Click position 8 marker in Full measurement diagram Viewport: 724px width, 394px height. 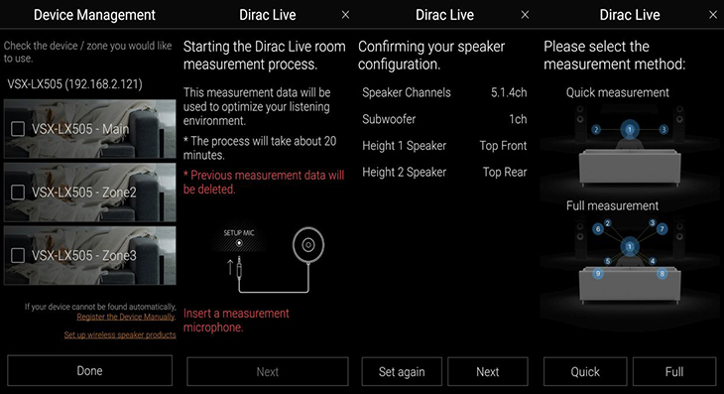tap(662, 274)
